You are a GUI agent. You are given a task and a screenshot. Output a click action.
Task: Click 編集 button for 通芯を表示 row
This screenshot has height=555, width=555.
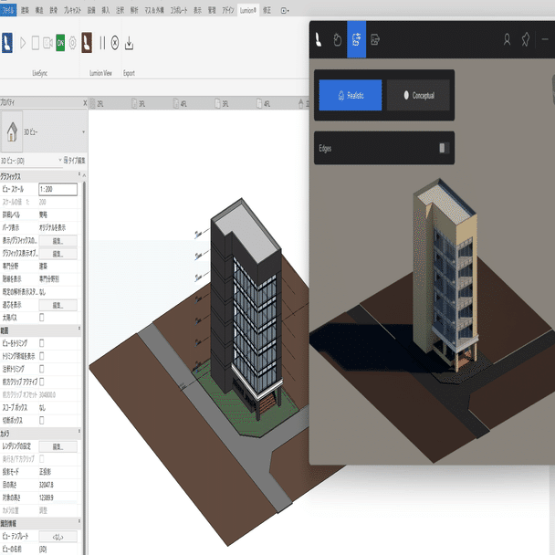pyautogui.click(x=58, y=305)
